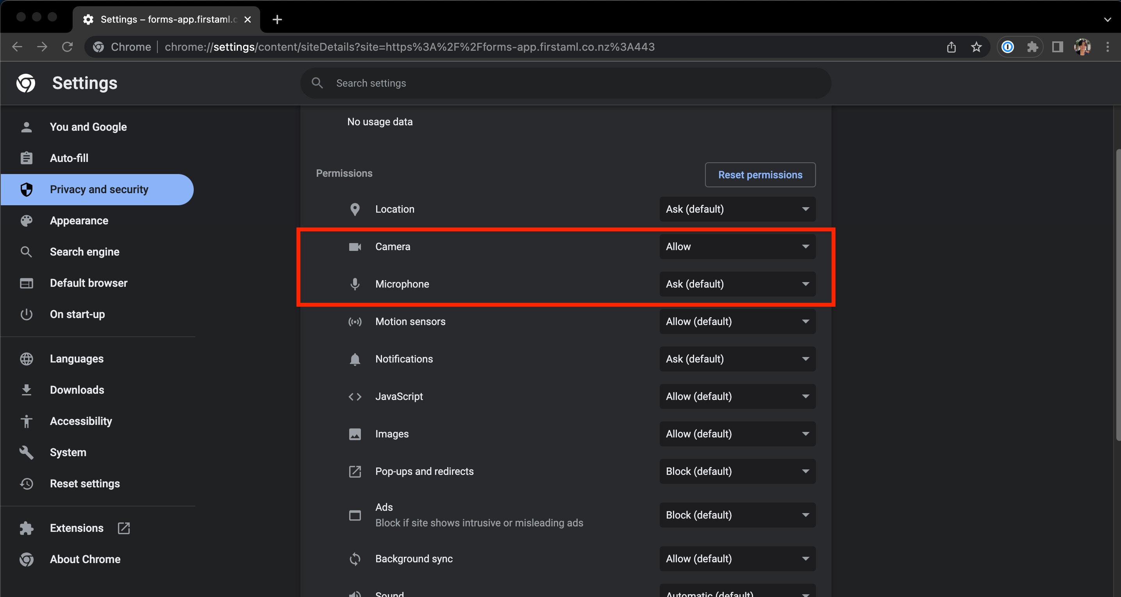Open the Extensions puzzle icon in toolbar
This screenshot has width=1121, height=597.
click(x=1032, y=47)
